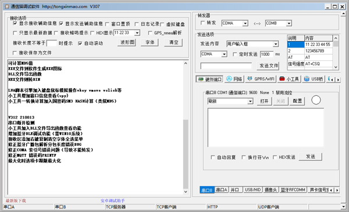Enable 定时发送 checkbox
This screenshot has height=212, width=349.
coord(235,54)
